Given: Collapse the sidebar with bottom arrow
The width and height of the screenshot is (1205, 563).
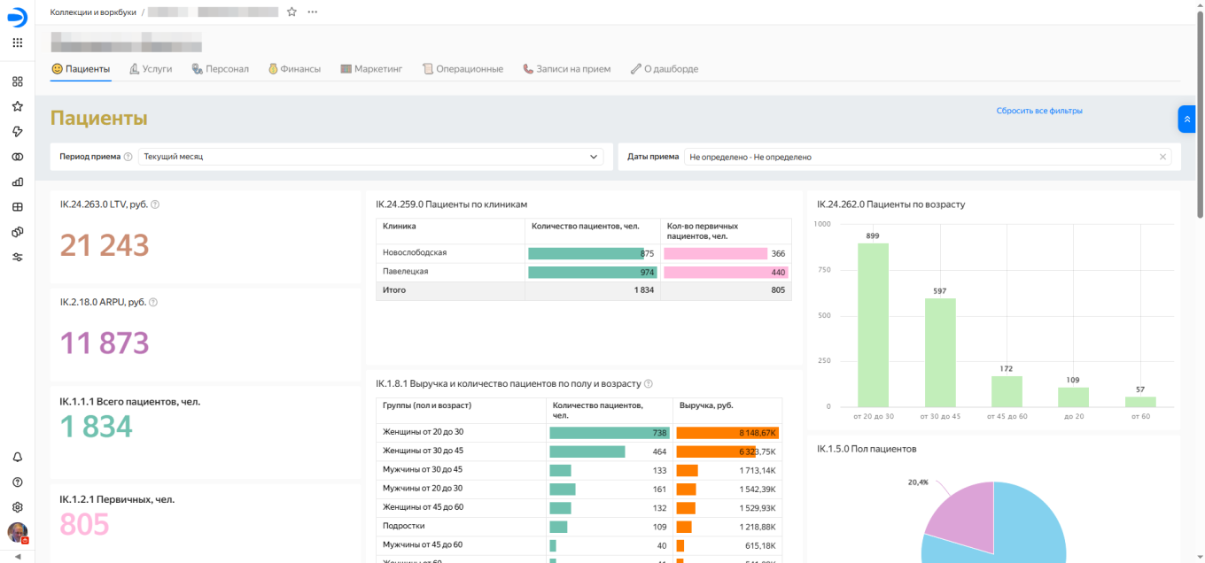Looking at the screenshot, I should point(17,556).
